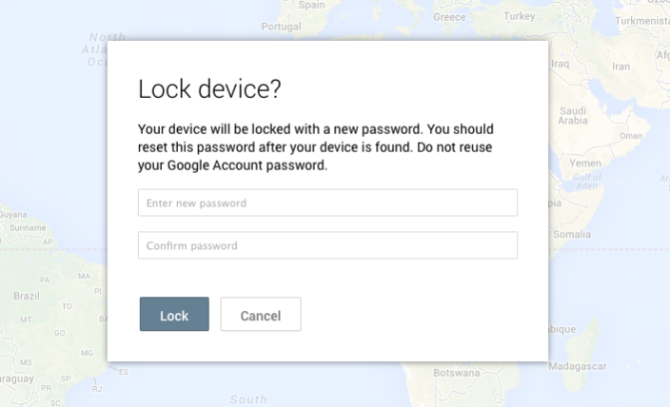The width and height of the screenshot is (670, 407).
Task: Click Spain on the map
Action: (311, 5)
